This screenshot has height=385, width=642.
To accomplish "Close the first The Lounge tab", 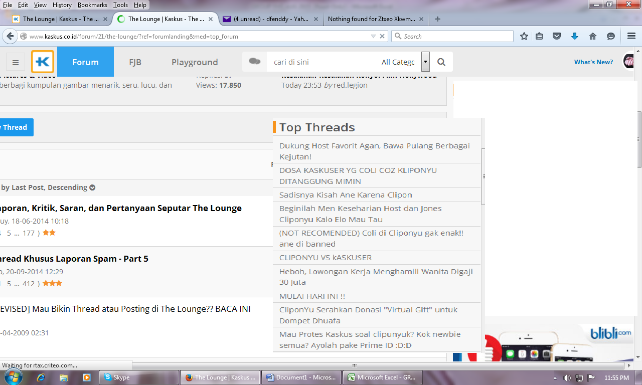I will [105, 19].
